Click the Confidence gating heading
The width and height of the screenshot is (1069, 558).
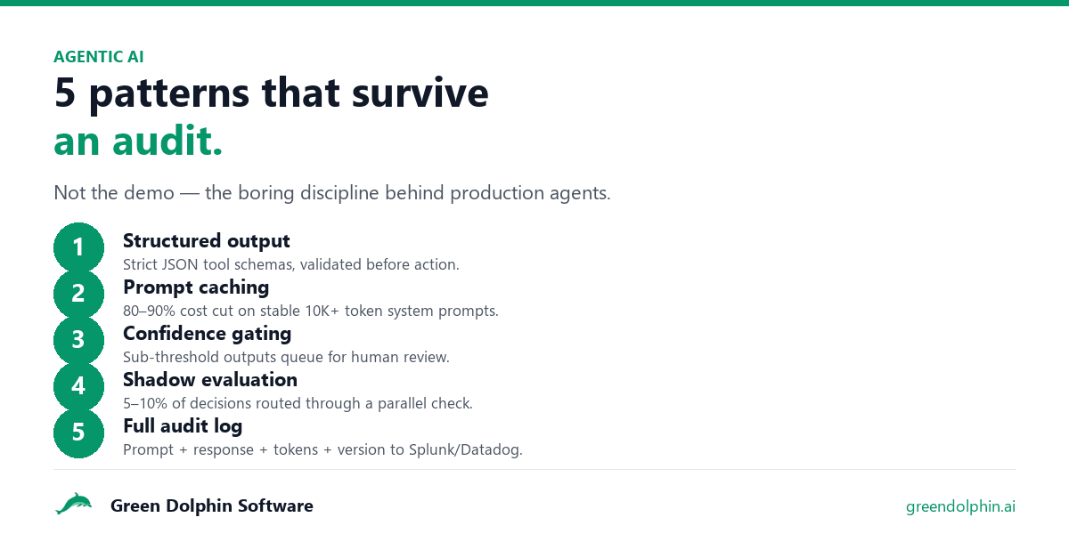pos(208,333)
